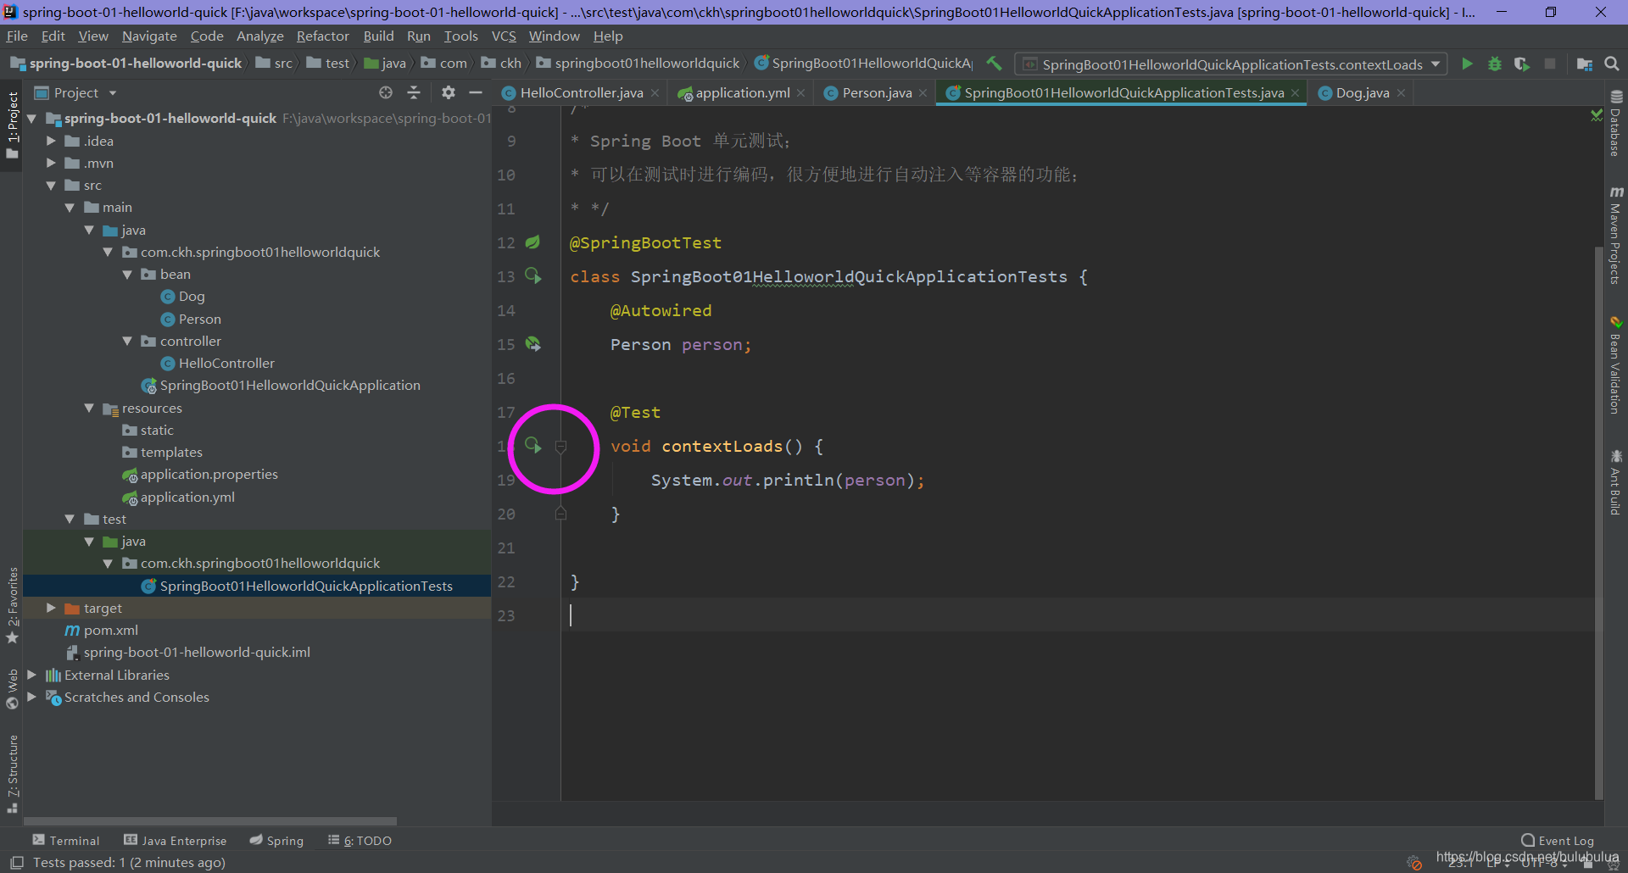
Task: Open Favorites tool window
Action: pyautogui.click(x=12, y=605)
